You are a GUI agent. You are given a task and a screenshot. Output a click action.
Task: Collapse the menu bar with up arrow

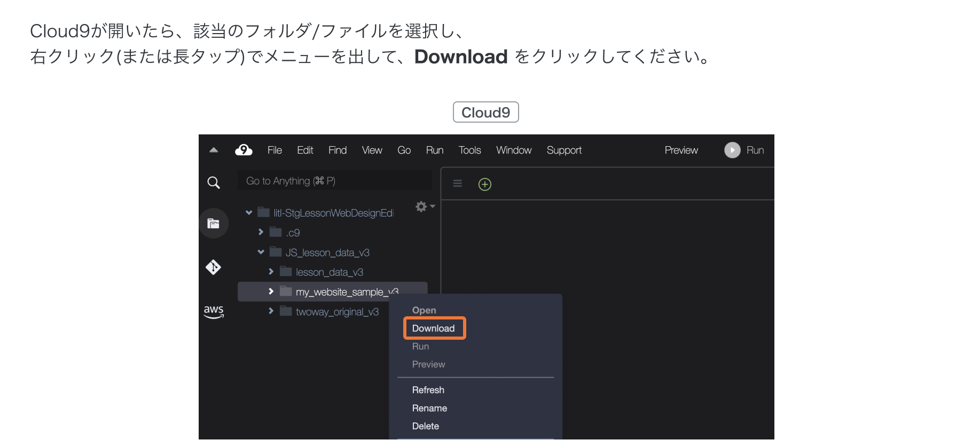[214, 150]
